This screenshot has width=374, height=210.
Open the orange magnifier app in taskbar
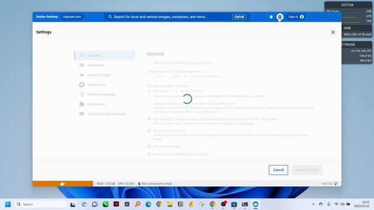pos(138,204)
